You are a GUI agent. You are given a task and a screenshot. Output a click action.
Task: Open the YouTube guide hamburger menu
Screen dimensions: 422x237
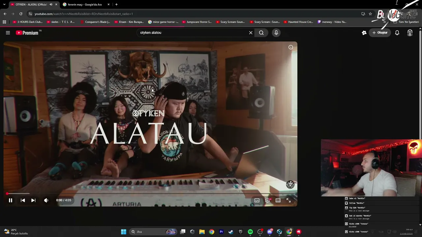click(x=8, y=33)
